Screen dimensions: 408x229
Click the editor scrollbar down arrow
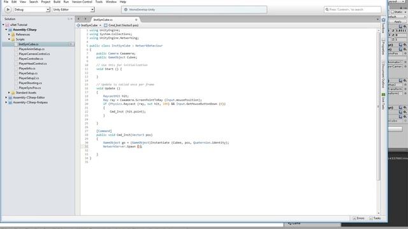coord(379,213)
